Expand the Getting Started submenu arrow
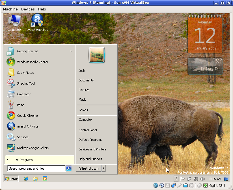The height and width of the screenshot is (190, 233). coord(72,51)
